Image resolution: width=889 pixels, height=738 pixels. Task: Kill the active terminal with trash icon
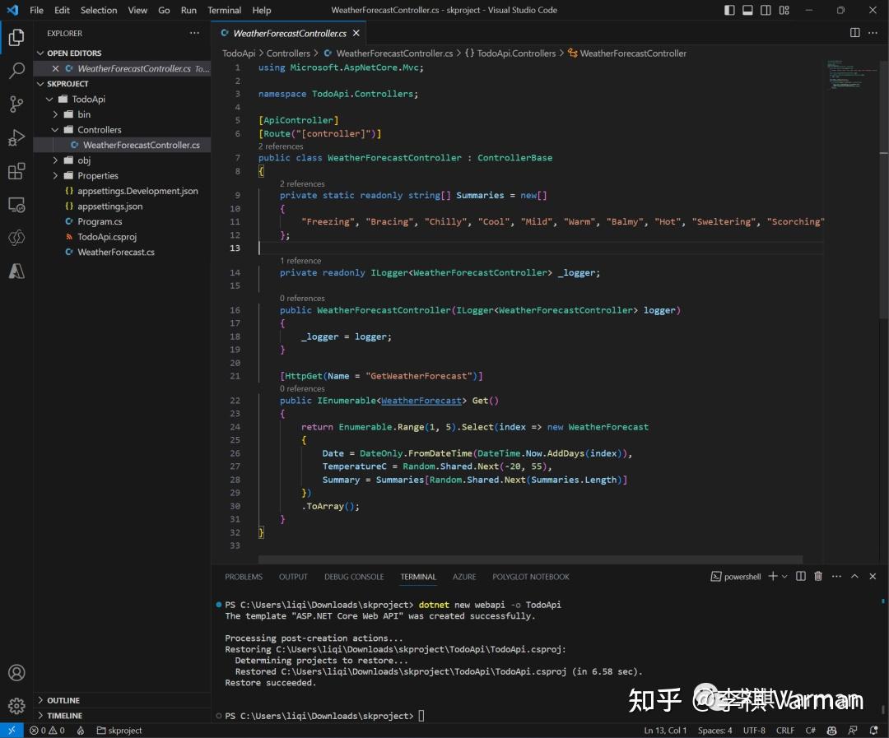(x=818, y=576)
